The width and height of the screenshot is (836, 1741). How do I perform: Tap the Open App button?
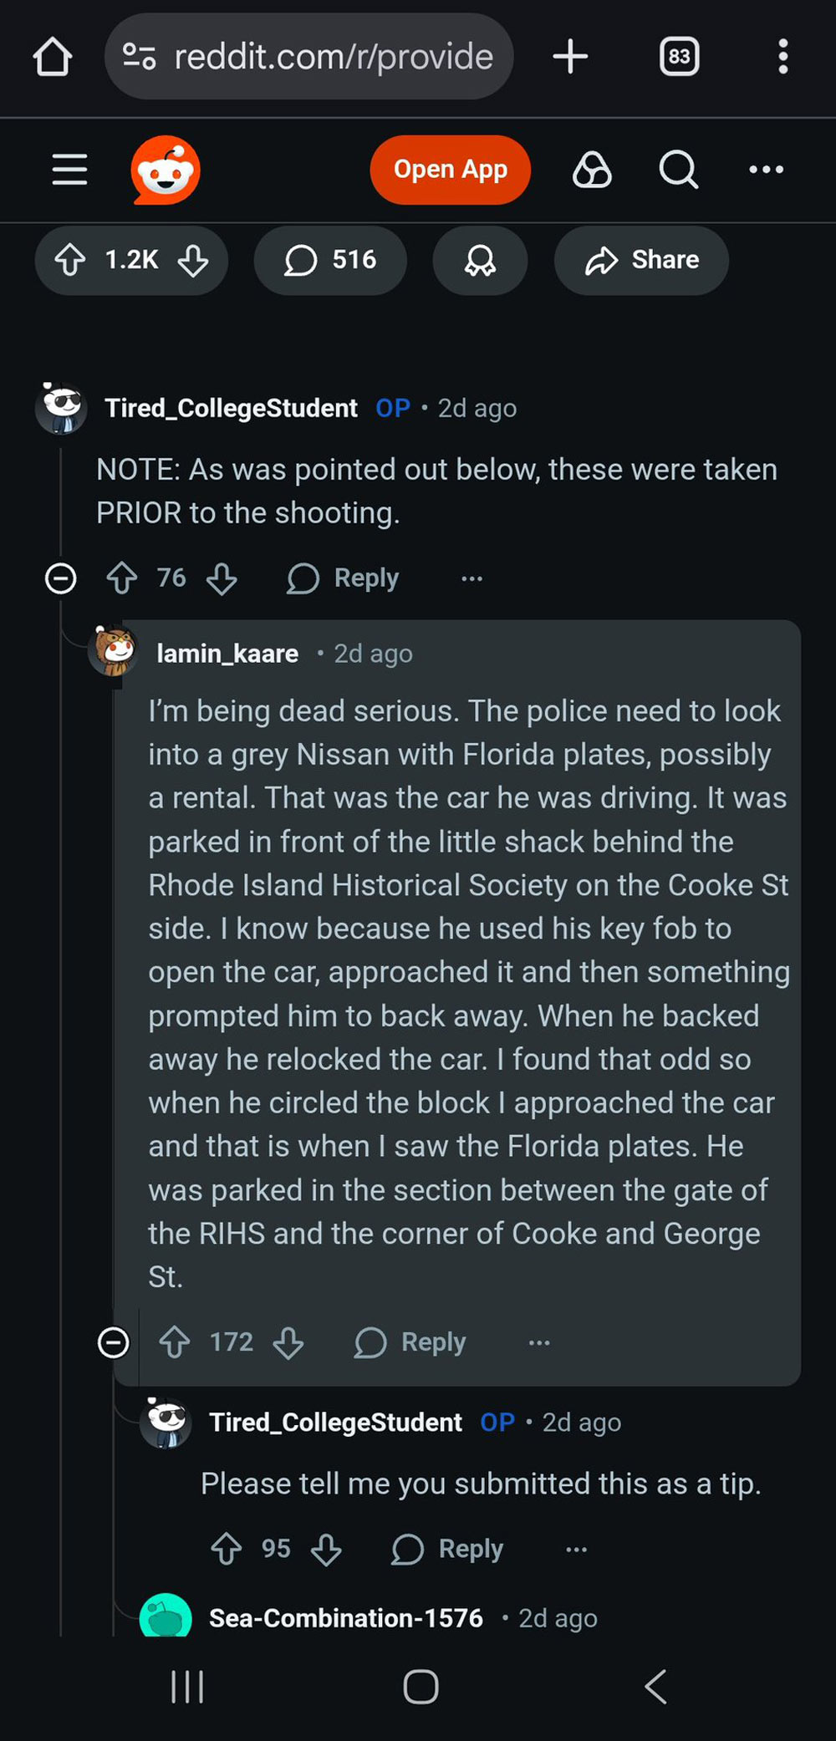pyautogui.click(x=450, y=170)
